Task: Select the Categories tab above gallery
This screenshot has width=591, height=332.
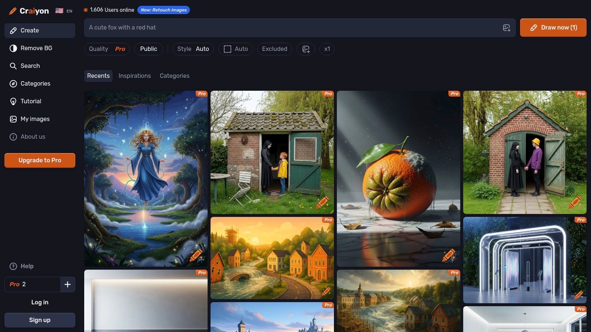Action: pyautogui.click(x=174, y=76)
